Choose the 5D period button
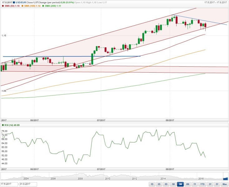The width and height of the screenshot is (229, 187). pyautogui.click(x=166, y=184)
